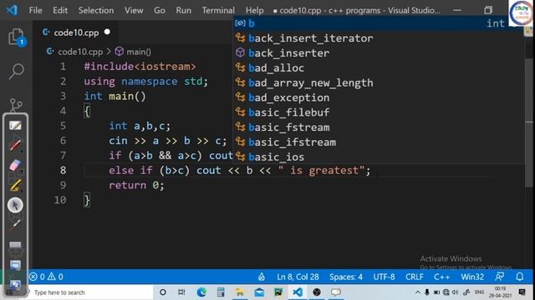Open the Go menu
The width and height of the screenshot is (535, 300).
click(x=160, y=10)
